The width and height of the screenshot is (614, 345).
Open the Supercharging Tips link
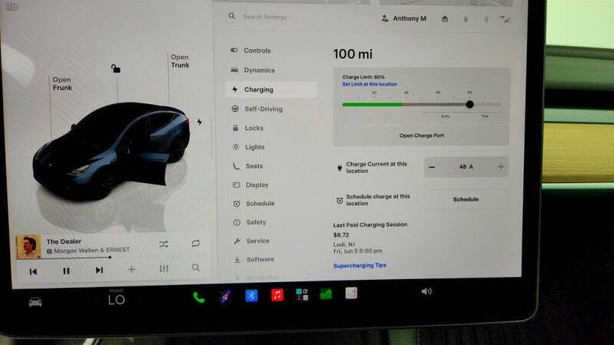coord(359,265)
